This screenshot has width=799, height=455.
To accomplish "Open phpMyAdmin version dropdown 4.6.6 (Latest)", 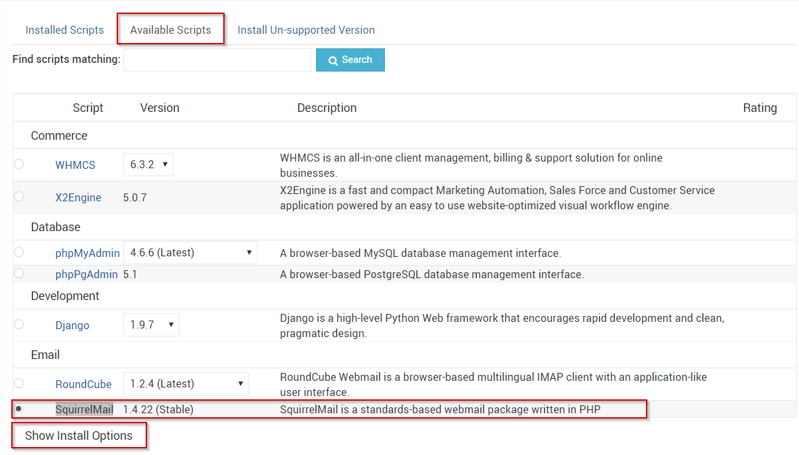I will 190,252.
